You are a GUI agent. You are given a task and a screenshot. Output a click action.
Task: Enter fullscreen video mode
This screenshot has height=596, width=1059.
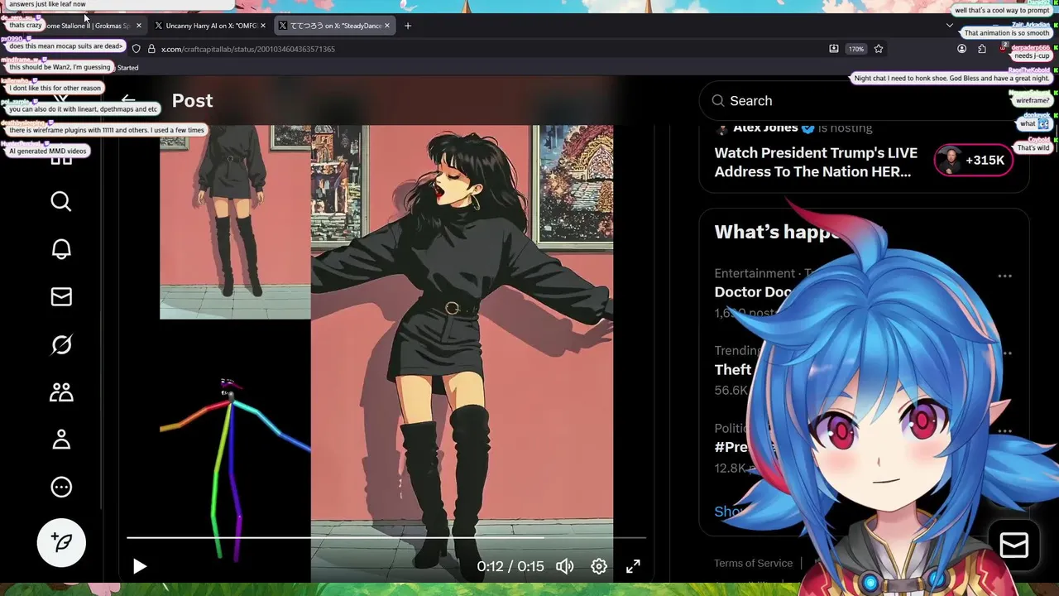click(x=633, y=566)
